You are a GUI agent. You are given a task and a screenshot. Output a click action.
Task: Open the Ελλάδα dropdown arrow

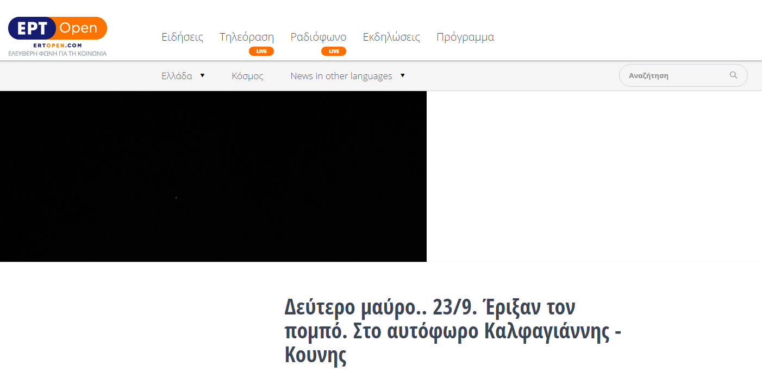click(x=202, y=75)
